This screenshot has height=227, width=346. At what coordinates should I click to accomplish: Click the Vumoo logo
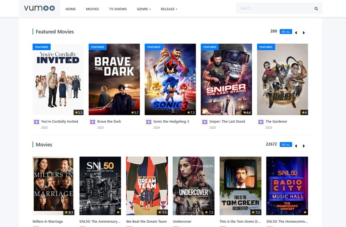pos(39,8)
